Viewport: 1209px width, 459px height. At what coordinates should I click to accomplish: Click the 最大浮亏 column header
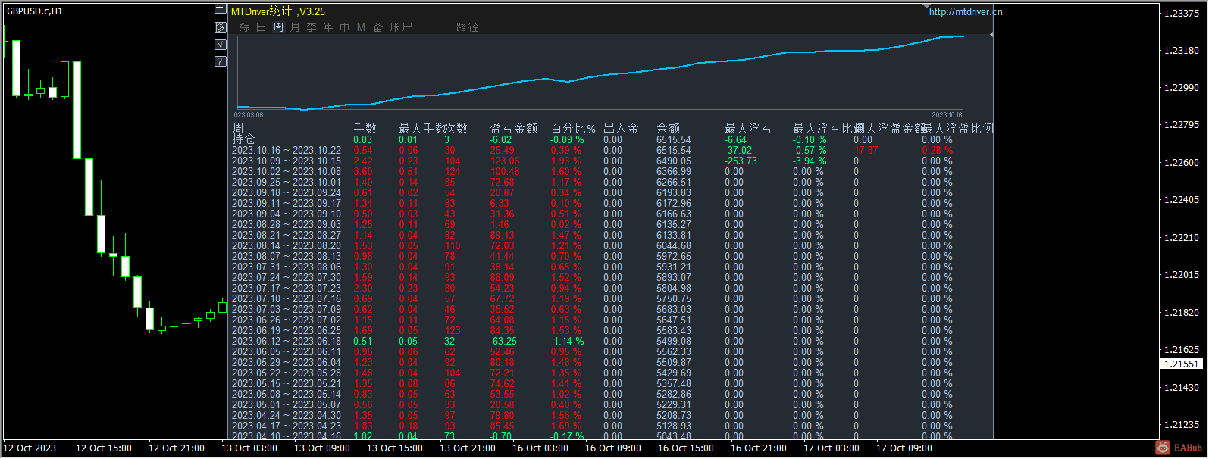click(748, 128)
